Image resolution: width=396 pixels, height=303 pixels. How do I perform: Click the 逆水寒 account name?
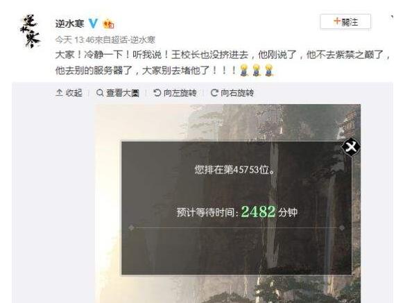(x=70, y=24)
